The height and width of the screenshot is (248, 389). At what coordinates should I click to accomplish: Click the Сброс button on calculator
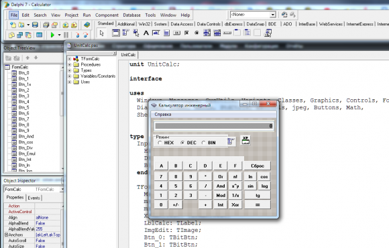258,166
